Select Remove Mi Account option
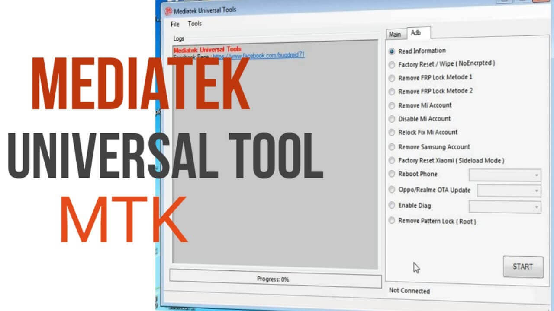This screenshot has width=554, height=311. [391, 105]
